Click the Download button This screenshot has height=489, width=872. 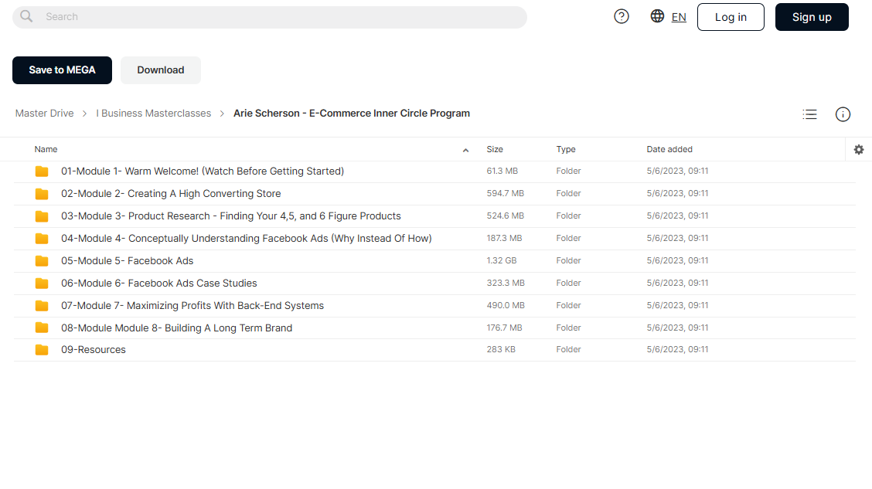pyautogui.click(x=161, y=70)
